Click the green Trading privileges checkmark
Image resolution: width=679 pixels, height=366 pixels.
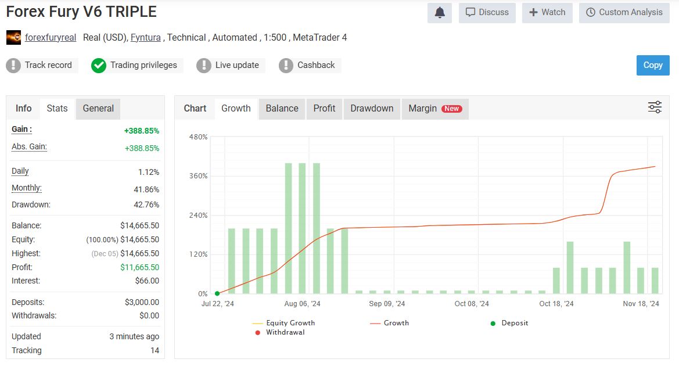[99, 66]
